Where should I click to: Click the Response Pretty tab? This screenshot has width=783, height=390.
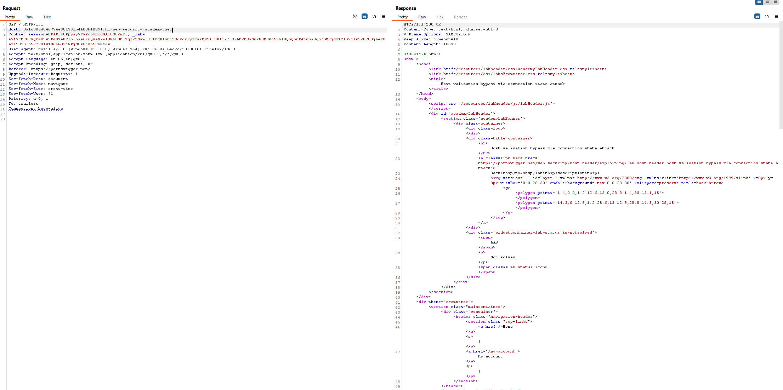point(403,17)
